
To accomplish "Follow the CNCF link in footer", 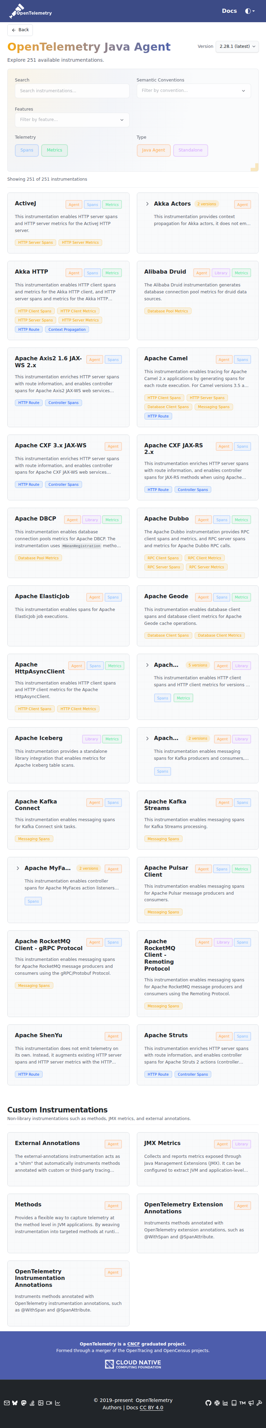I will click(134, 1344).
